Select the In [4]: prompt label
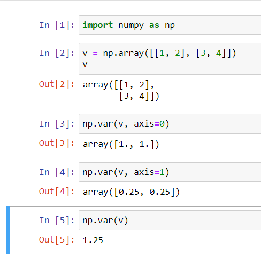Screen dimensions: 261x257 point(57,172)
